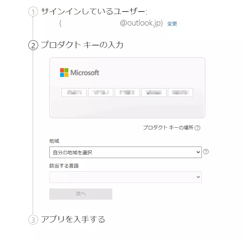Viewport: 242px width, 242px height.
Task: Click the chevron arrow of the 地域 dropdown
Action: 198,152
